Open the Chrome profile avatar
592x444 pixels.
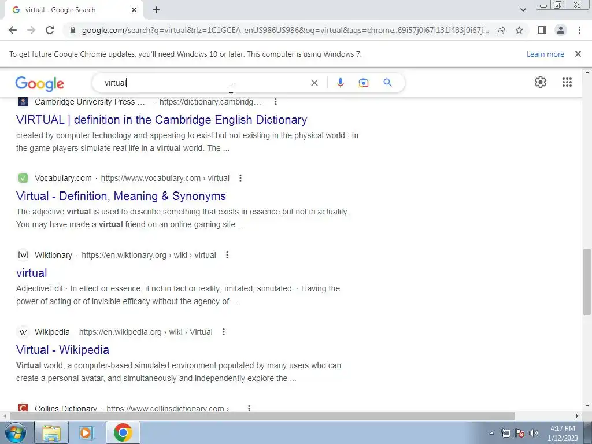pos(561,30)
